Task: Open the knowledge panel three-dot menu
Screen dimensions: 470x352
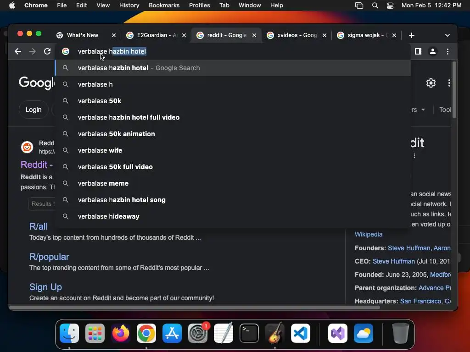Action: (x=414, y=156)
